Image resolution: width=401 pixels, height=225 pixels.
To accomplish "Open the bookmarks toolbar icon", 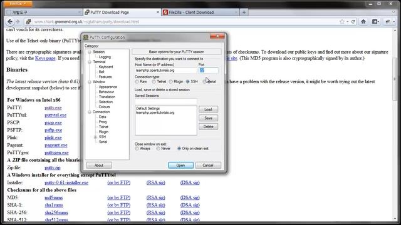I will 375,22.
